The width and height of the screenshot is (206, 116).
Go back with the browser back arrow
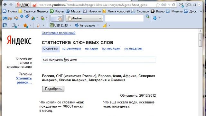coord(5,5)
